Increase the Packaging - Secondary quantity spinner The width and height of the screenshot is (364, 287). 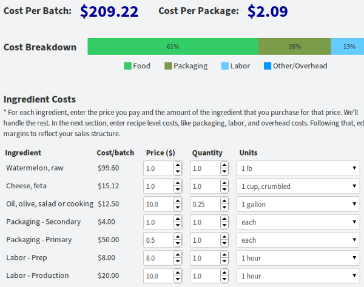click(223, 219)
